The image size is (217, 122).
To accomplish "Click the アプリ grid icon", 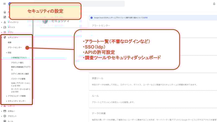I will (5, 32).
